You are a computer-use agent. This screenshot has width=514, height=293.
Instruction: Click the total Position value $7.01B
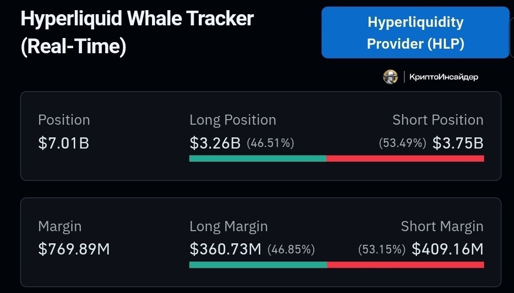64,143
